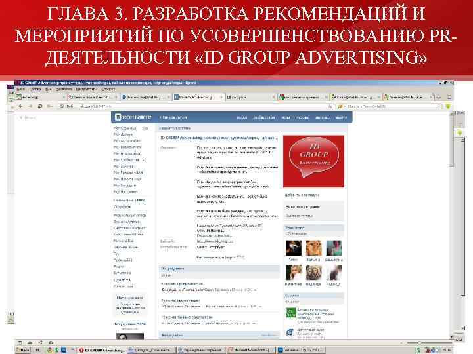Click the сообщества link in VK header
473x354 pixels.
[x=264, y=117]
